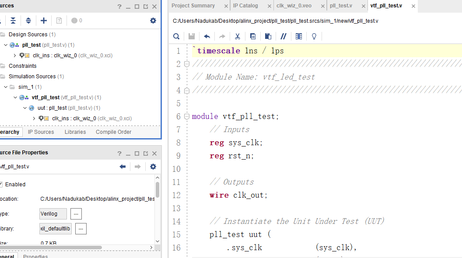
Task: Enable the light bulb highlighting toggle
Action: [314, 36]
